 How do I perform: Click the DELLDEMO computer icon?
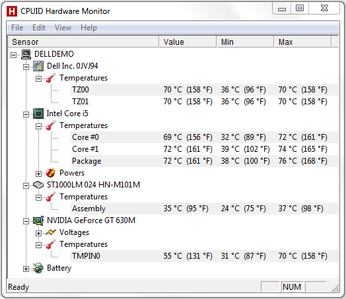[x=26, y=54]
